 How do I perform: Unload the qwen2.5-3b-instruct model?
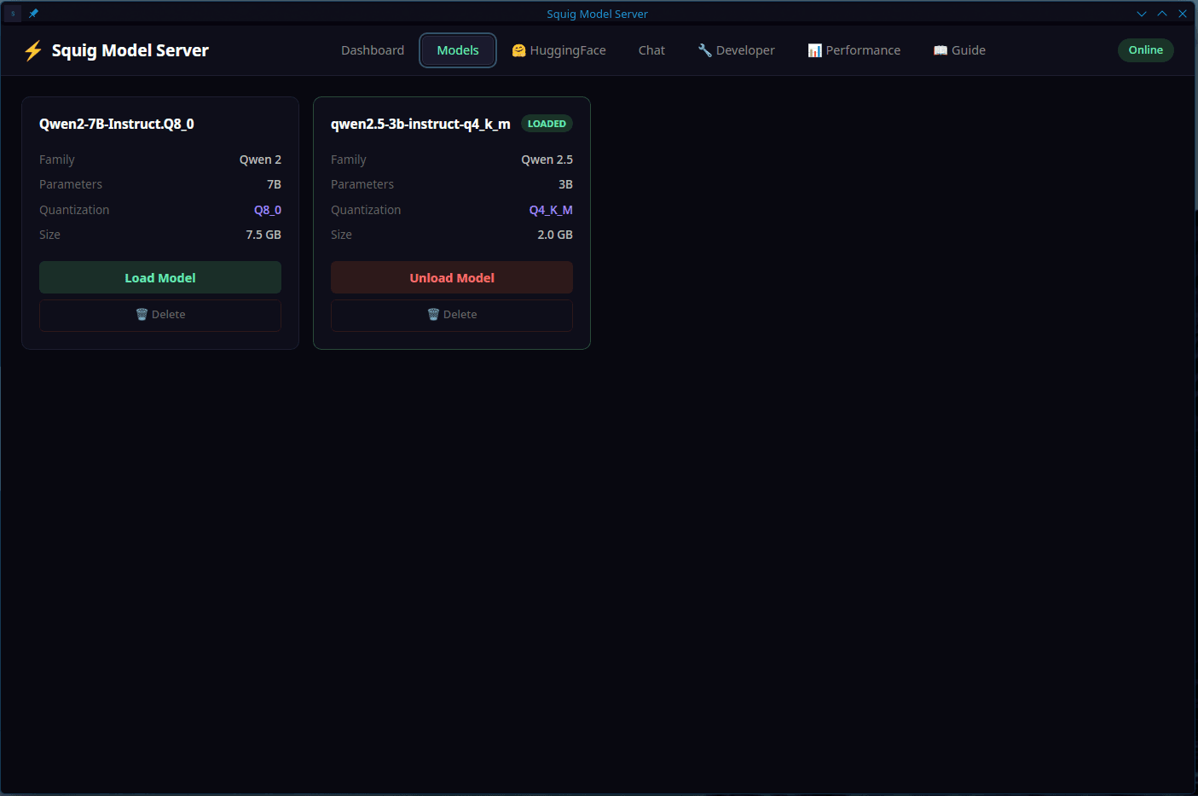coord(452,278)
